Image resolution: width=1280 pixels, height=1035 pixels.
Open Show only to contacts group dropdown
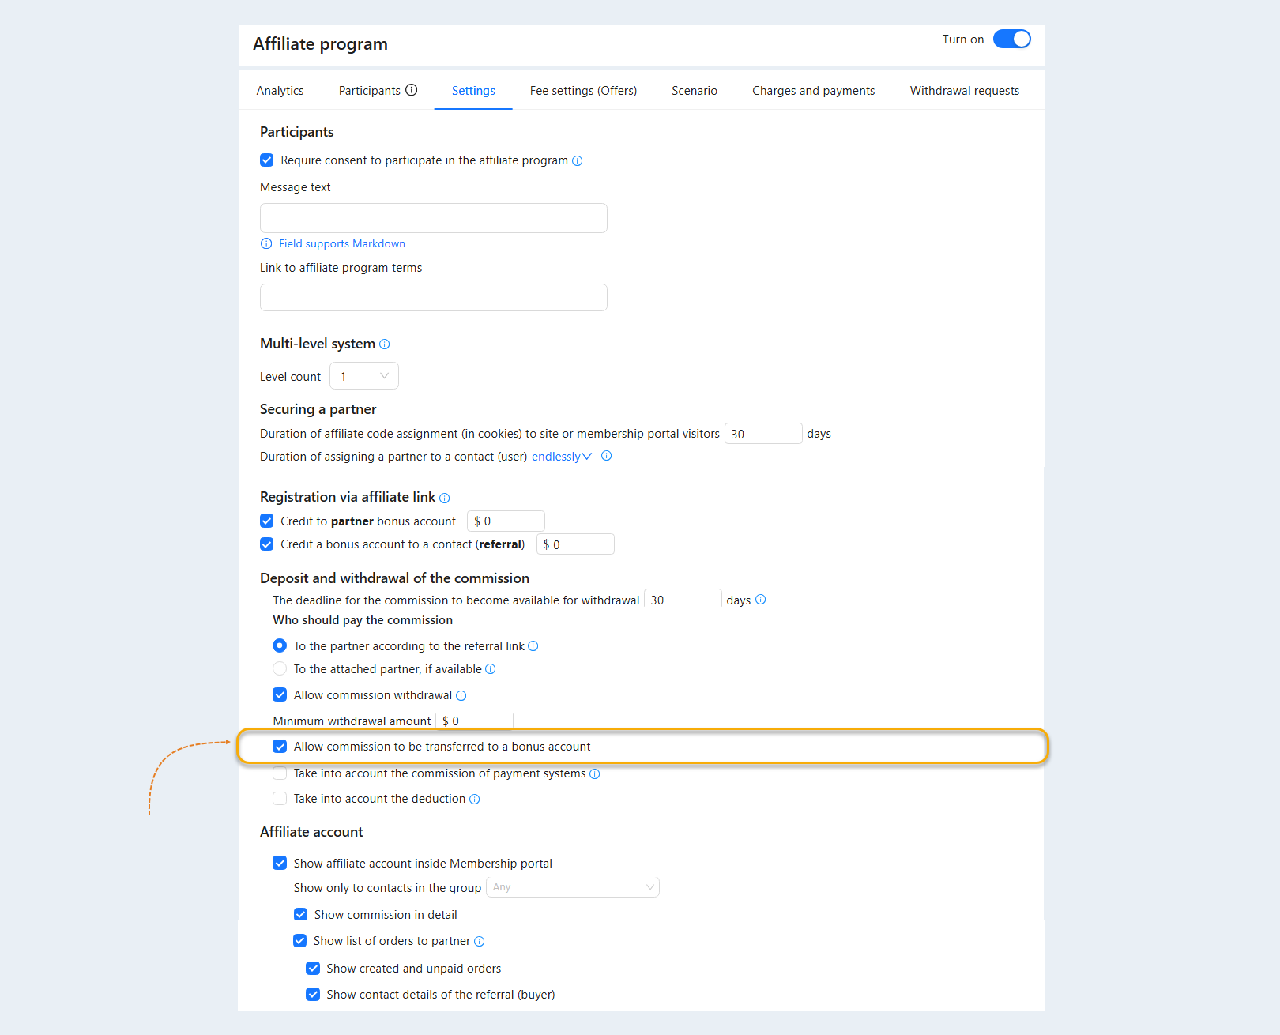click(573, 887)
